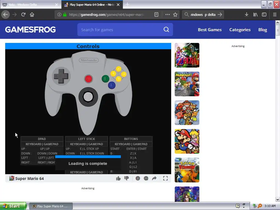Toggle the sidebar view icon

[x=264, y=15]
